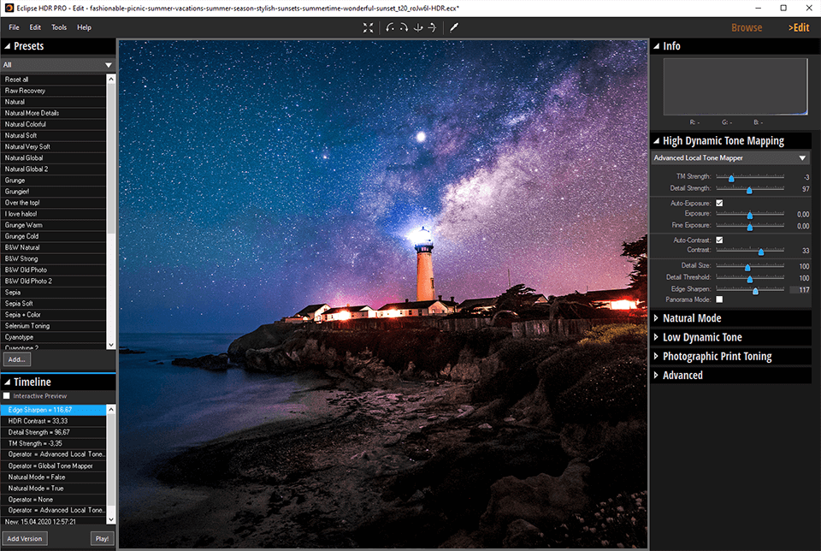
Task: Select the fit-to-screen icon above the image
Action: pyautogui.click(x=368, y=27)
